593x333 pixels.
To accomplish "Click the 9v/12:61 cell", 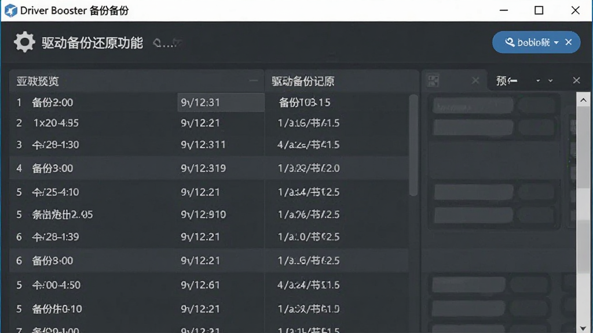I will point(200,285).
